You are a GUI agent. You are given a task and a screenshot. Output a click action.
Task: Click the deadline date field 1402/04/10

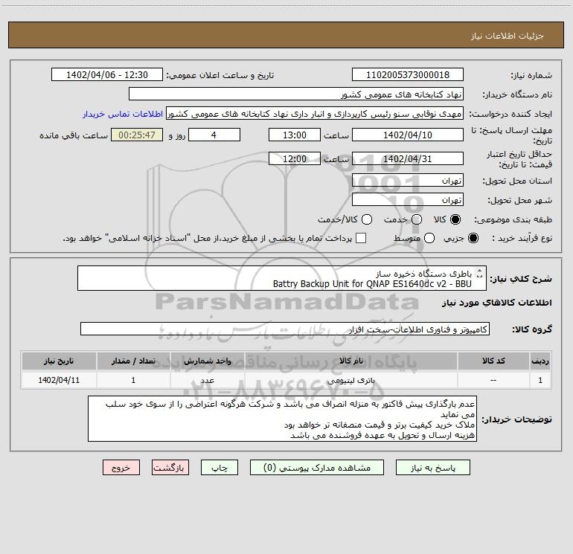coord(408,135)
